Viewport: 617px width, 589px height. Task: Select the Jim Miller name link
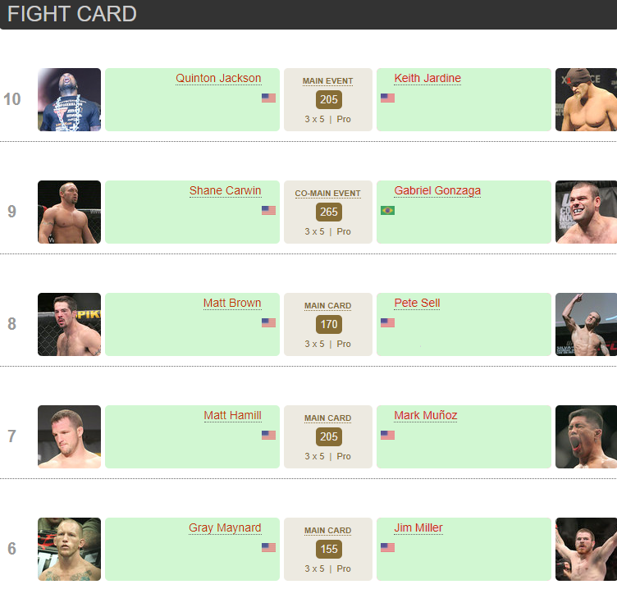418,528
